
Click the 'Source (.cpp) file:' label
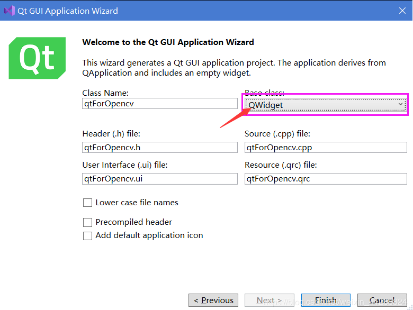277,134
